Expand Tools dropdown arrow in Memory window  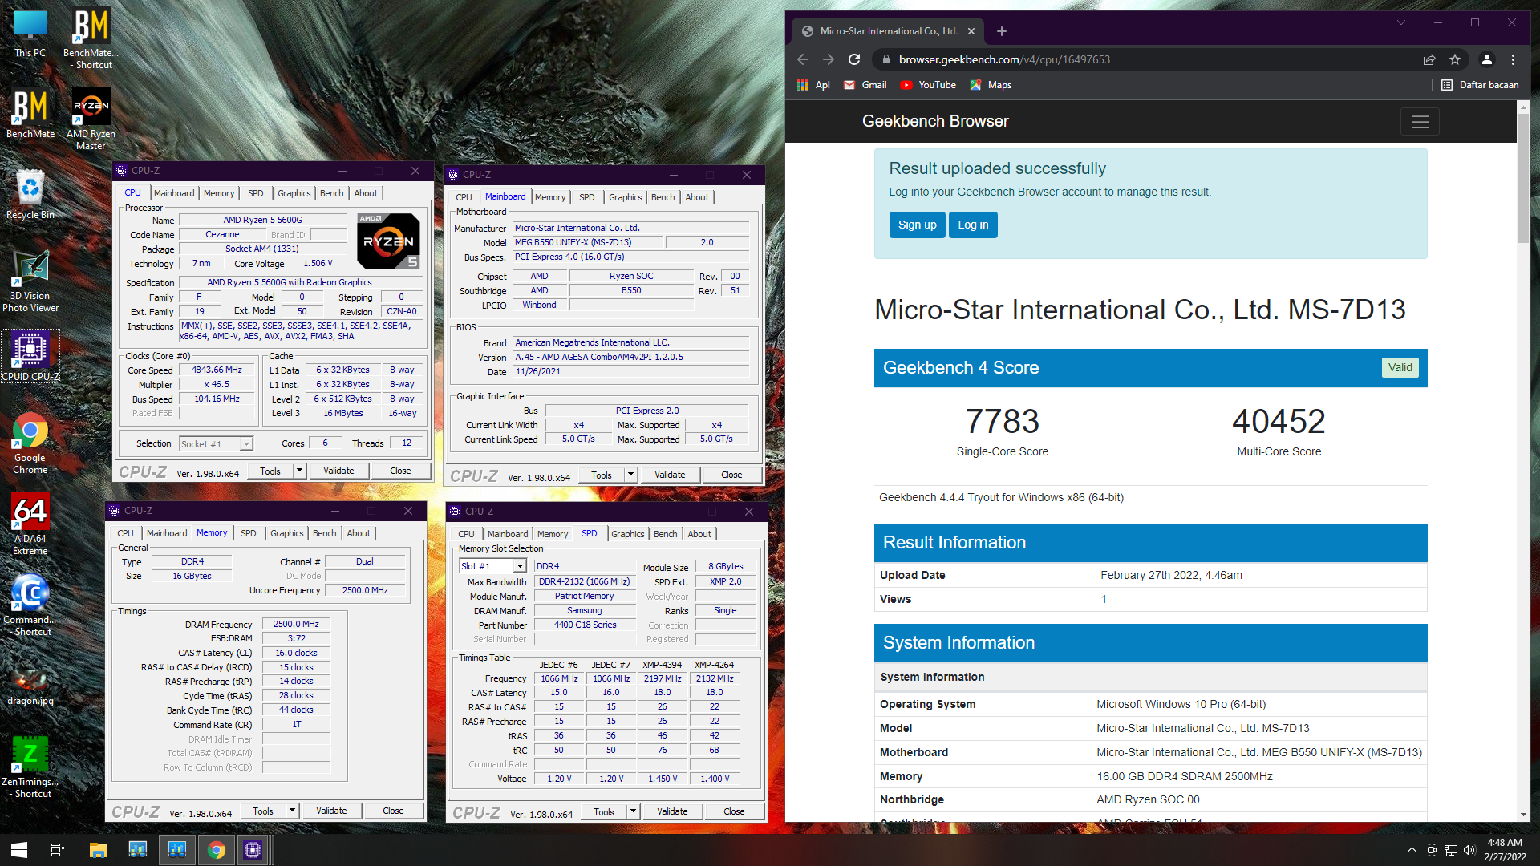tap(292, 811)
